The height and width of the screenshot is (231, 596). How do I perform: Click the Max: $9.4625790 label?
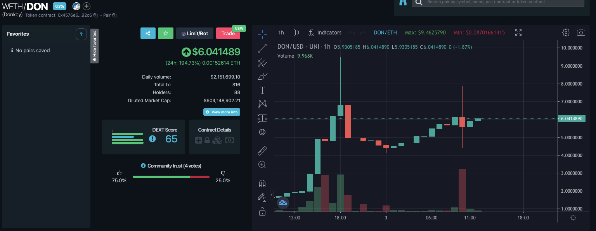(425, 33)
